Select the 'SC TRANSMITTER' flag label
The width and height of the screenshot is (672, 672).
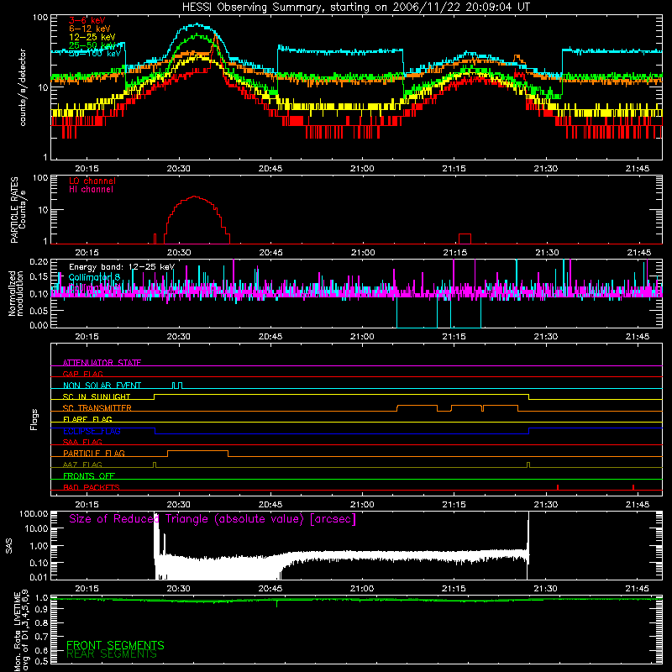(97, 407)
